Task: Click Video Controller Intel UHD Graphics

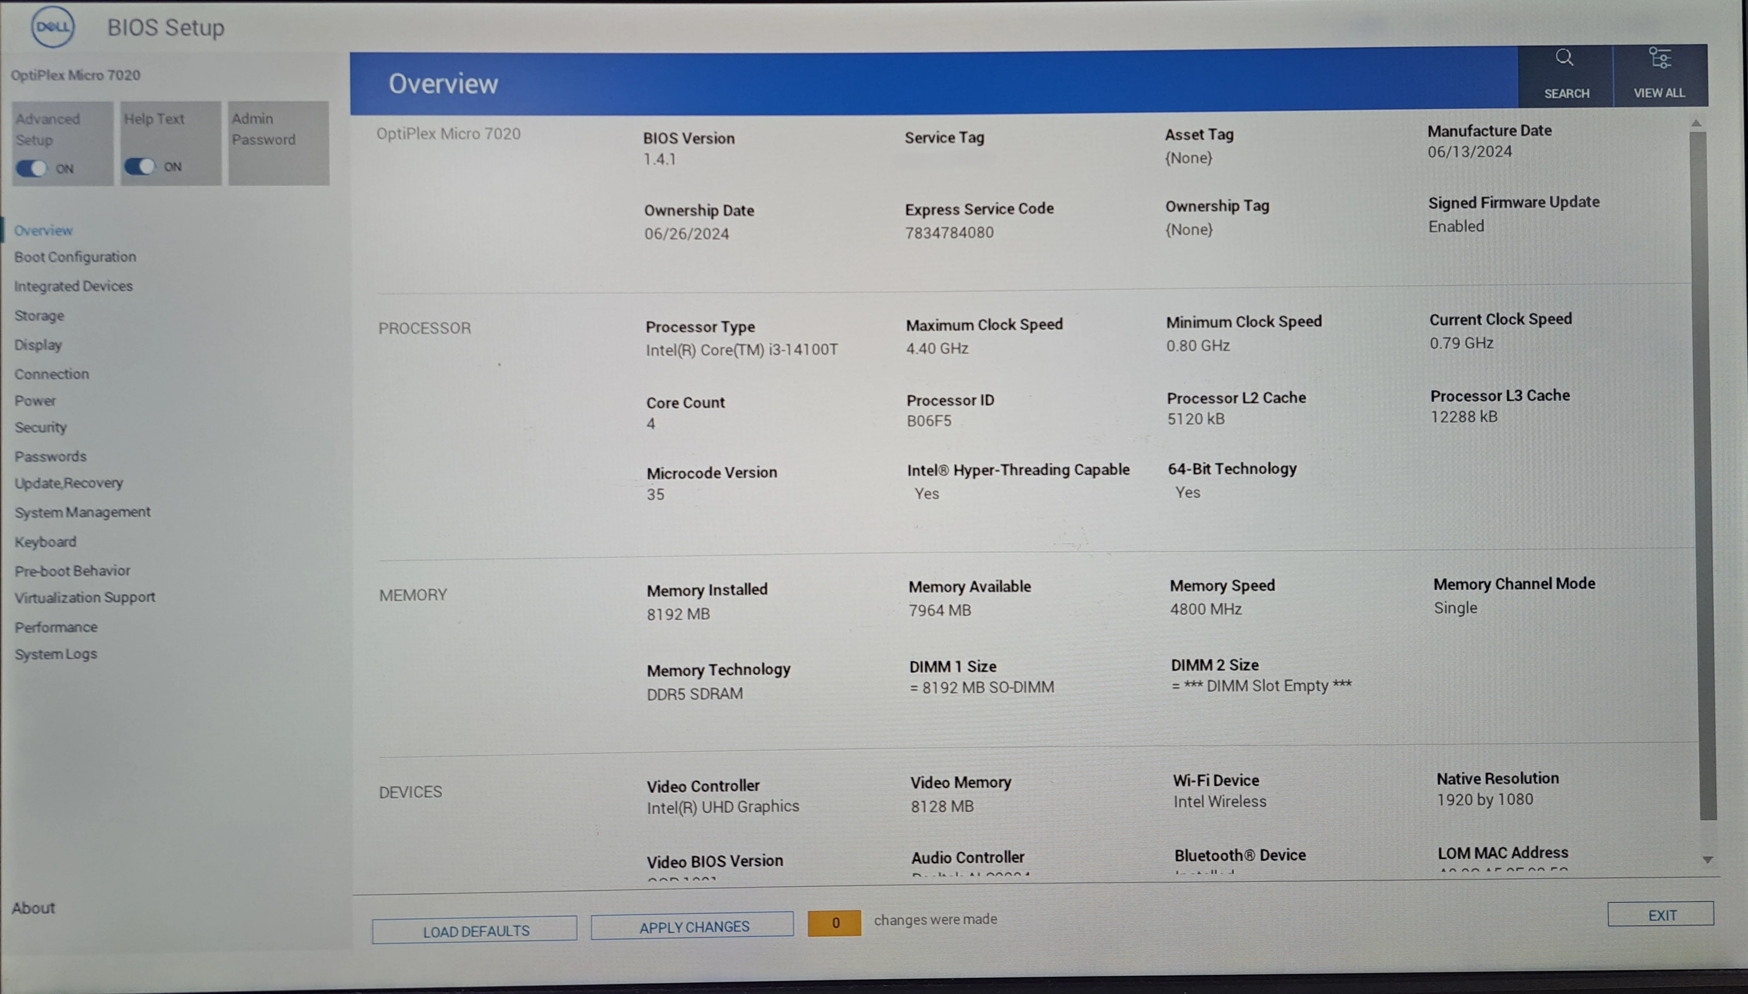Action: coord(723,807)
